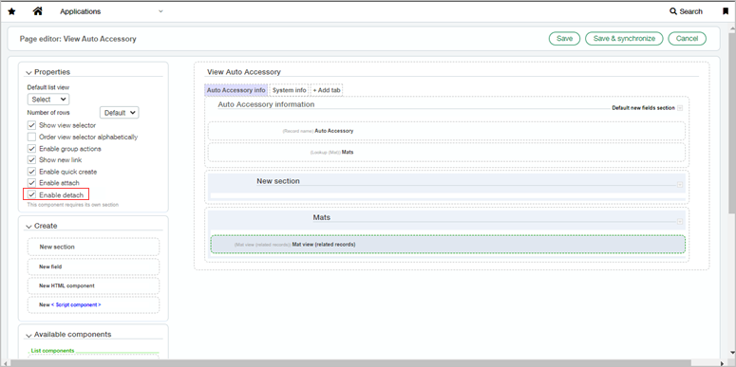Go to home via house icon
This screenshot has width=736, height=367.
click(38, 11)
